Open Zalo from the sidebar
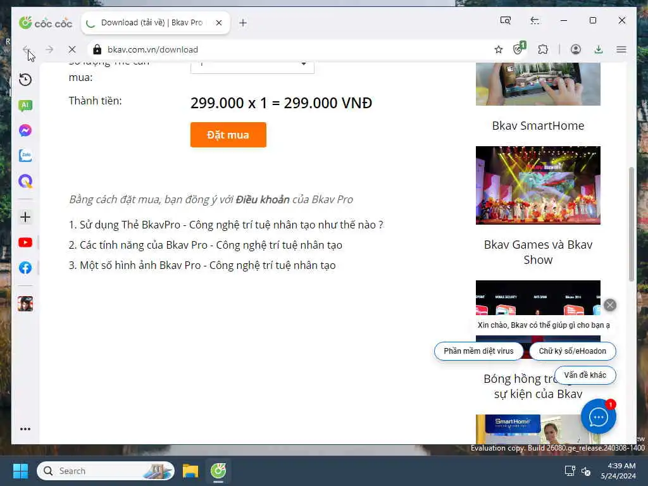 point(25,156)
